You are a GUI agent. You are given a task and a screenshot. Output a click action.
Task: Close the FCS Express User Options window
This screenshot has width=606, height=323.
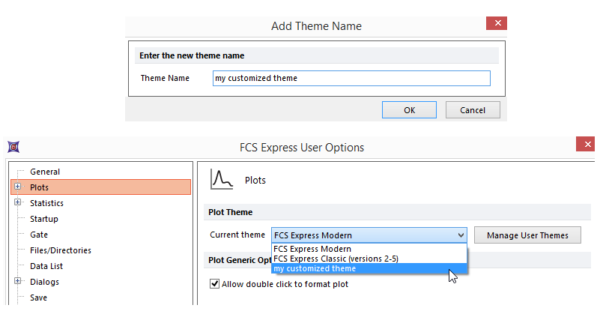pos(586,145)
